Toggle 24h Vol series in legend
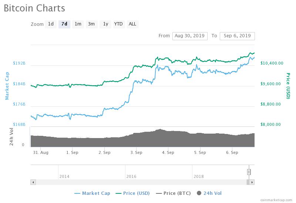The width and height of the screenshot is (296, 203). click(x=209, y=193)
